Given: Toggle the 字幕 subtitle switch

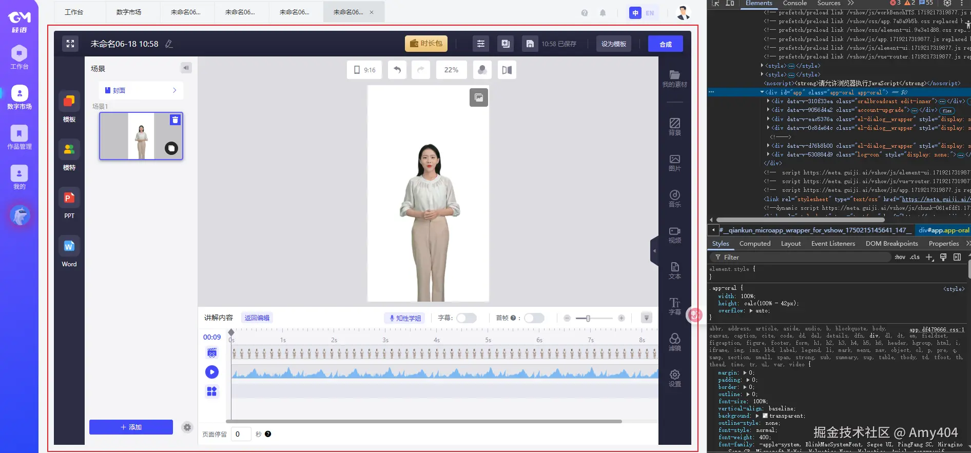Looking at the screenshot, I should coord(466,318).
